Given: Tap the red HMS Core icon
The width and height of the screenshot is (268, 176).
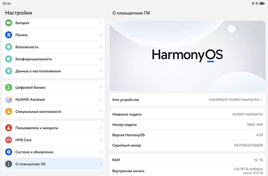Looking at the screenshot, I should [x=9, y=140].
